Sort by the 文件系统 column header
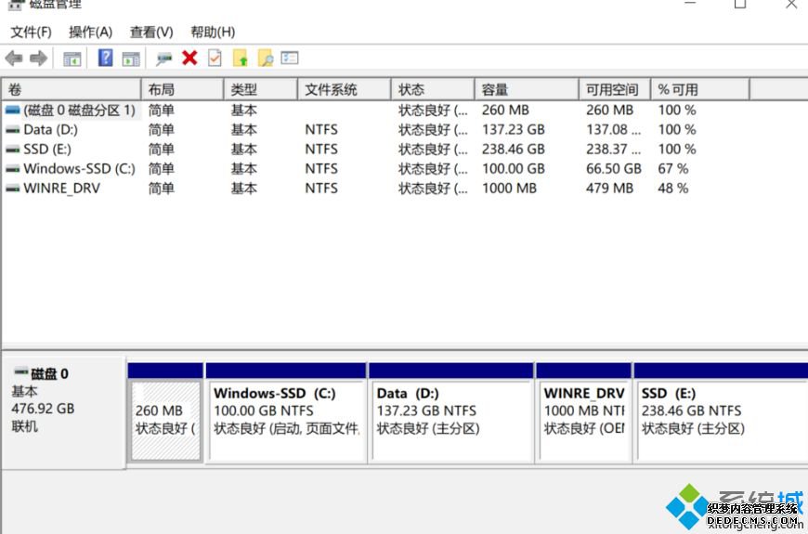808x534 pixels. pos(345,90)
